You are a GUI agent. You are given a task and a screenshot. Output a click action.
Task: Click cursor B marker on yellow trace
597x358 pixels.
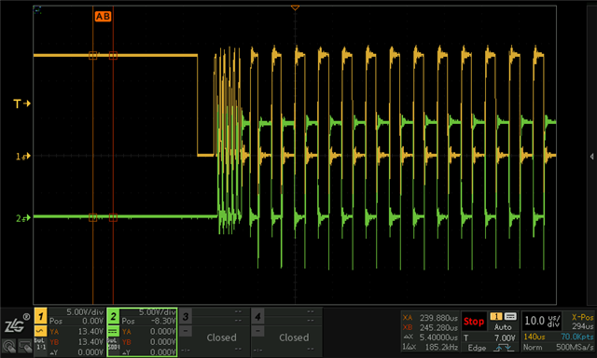coord(113,56)
